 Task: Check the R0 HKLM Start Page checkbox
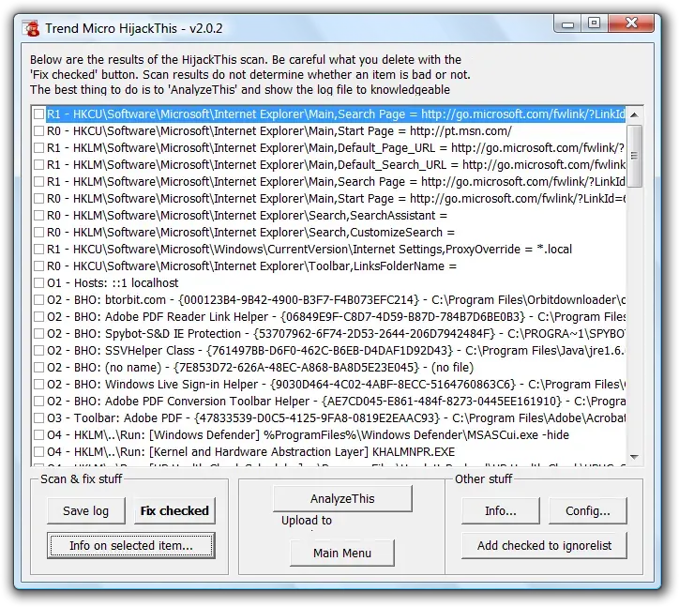coord(39,199)
